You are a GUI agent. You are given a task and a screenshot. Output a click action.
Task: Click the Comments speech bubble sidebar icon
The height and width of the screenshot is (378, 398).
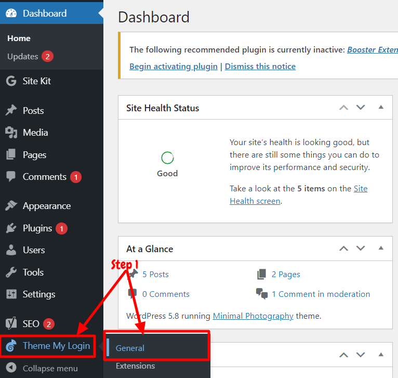[11, 177]
